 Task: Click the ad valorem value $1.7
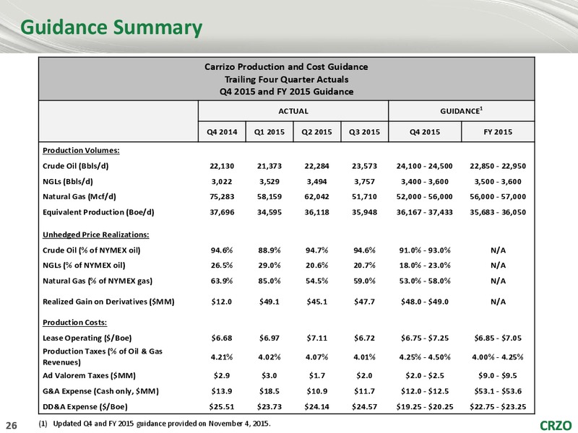pos(316,375)
